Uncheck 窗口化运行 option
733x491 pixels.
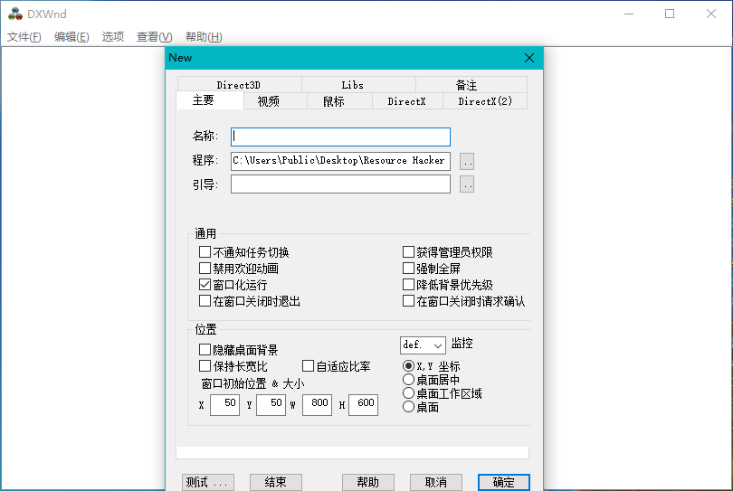pyautogui.click(x=205, y=285)
